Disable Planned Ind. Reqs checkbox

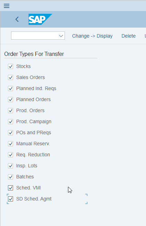10,88
